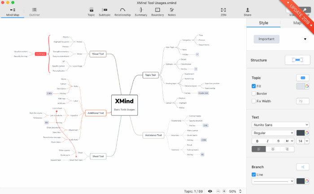Click the Important style preset
The width and height of the screenshot is (314, 194).
coord(266,39)
